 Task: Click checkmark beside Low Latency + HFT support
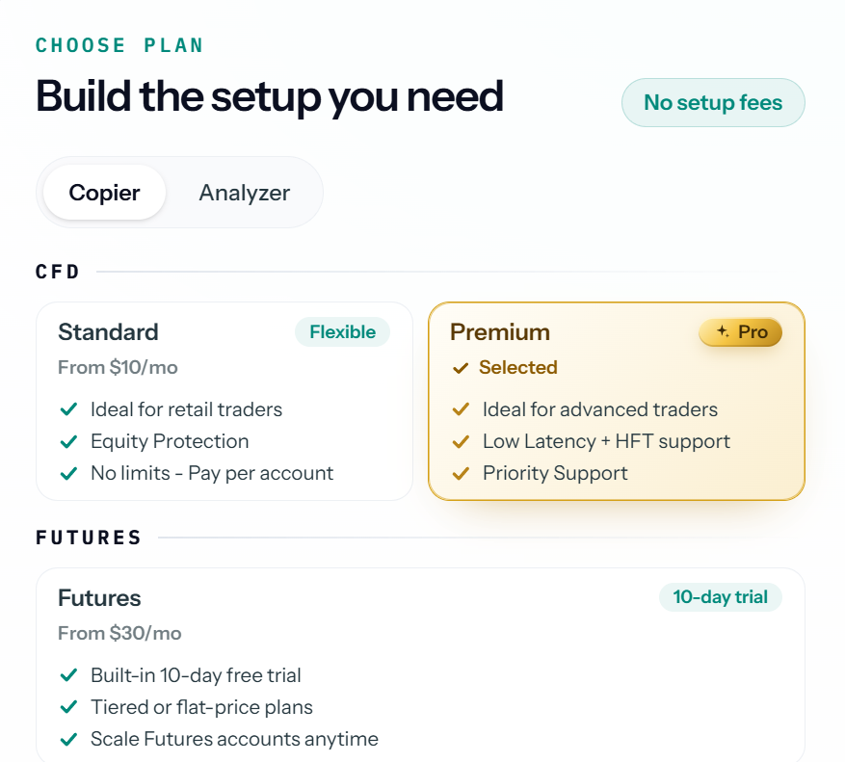(x=461, y=441)
